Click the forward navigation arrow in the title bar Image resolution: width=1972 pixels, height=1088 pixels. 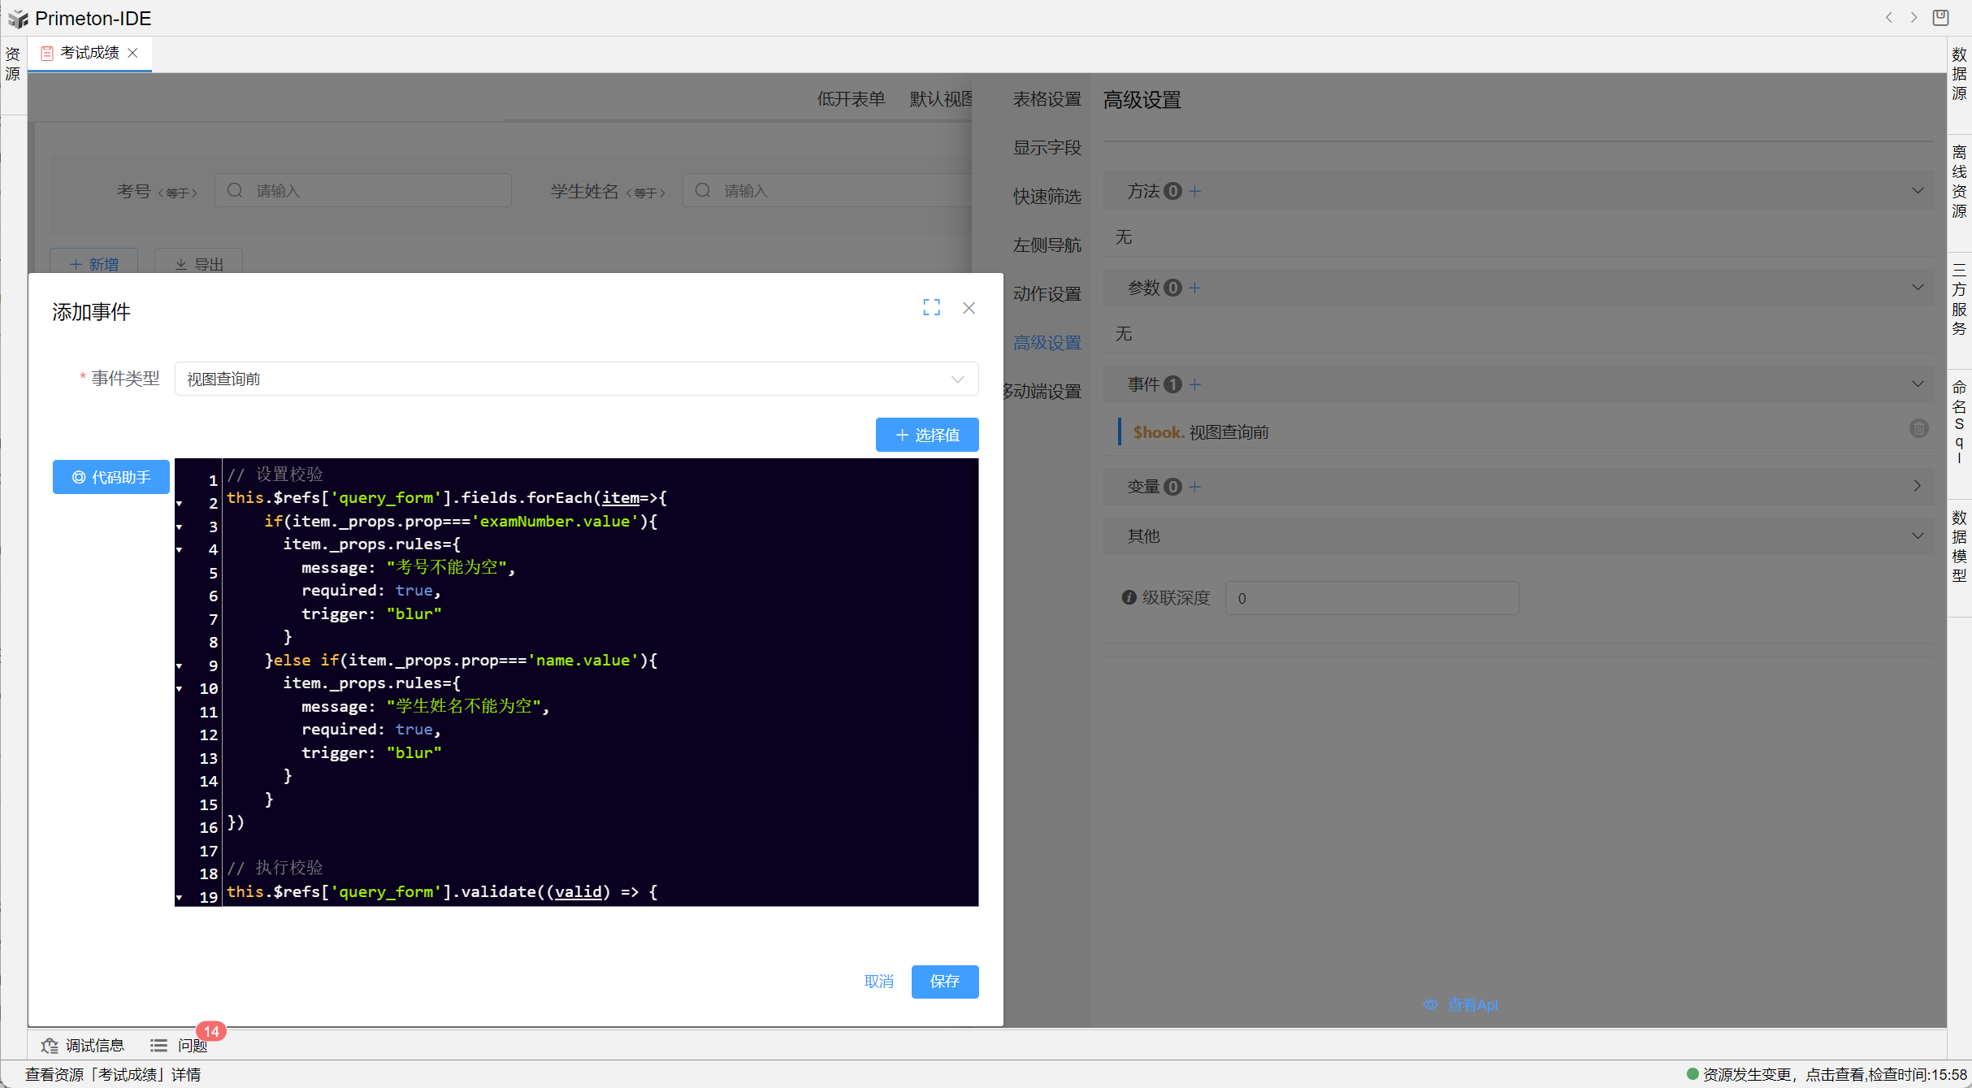[x=1913, y=17]
